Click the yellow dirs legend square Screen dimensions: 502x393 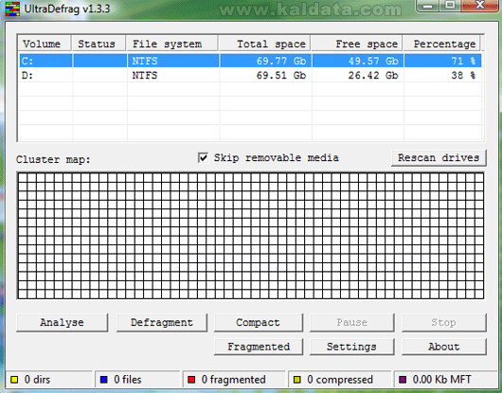[14, 380]
